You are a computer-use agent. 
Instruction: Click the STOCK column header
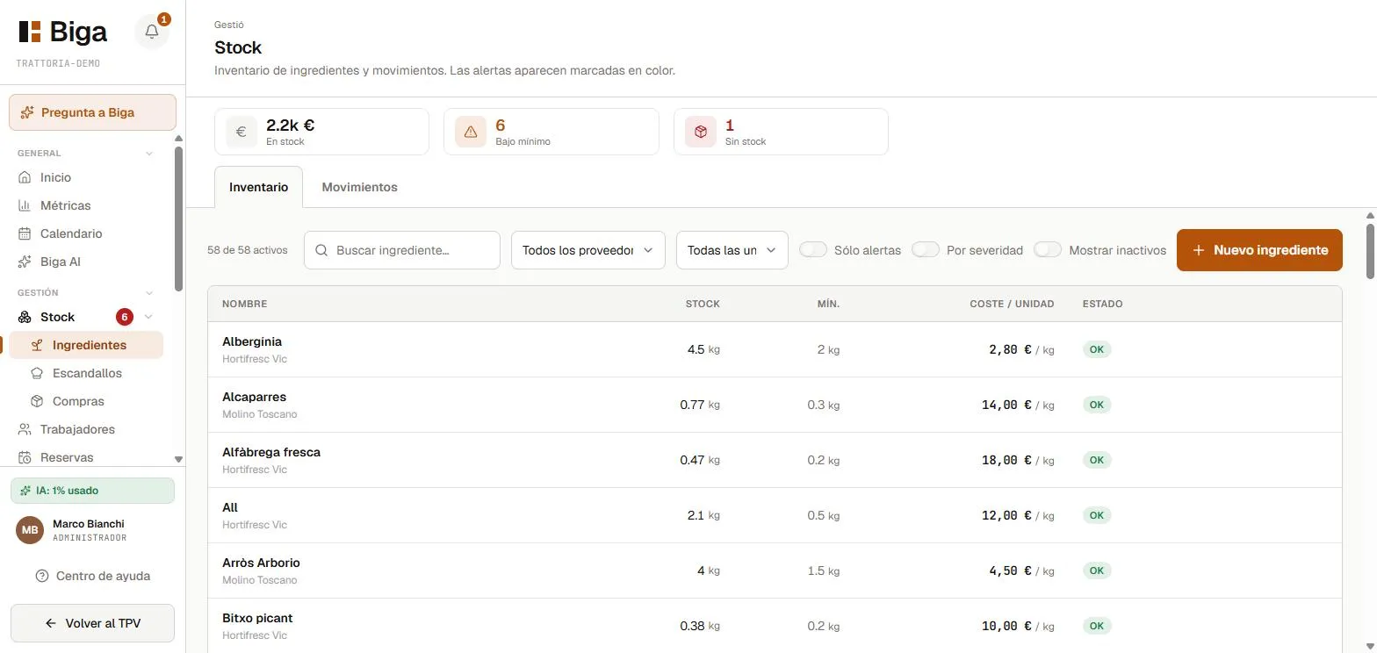(x=703, y=304)
